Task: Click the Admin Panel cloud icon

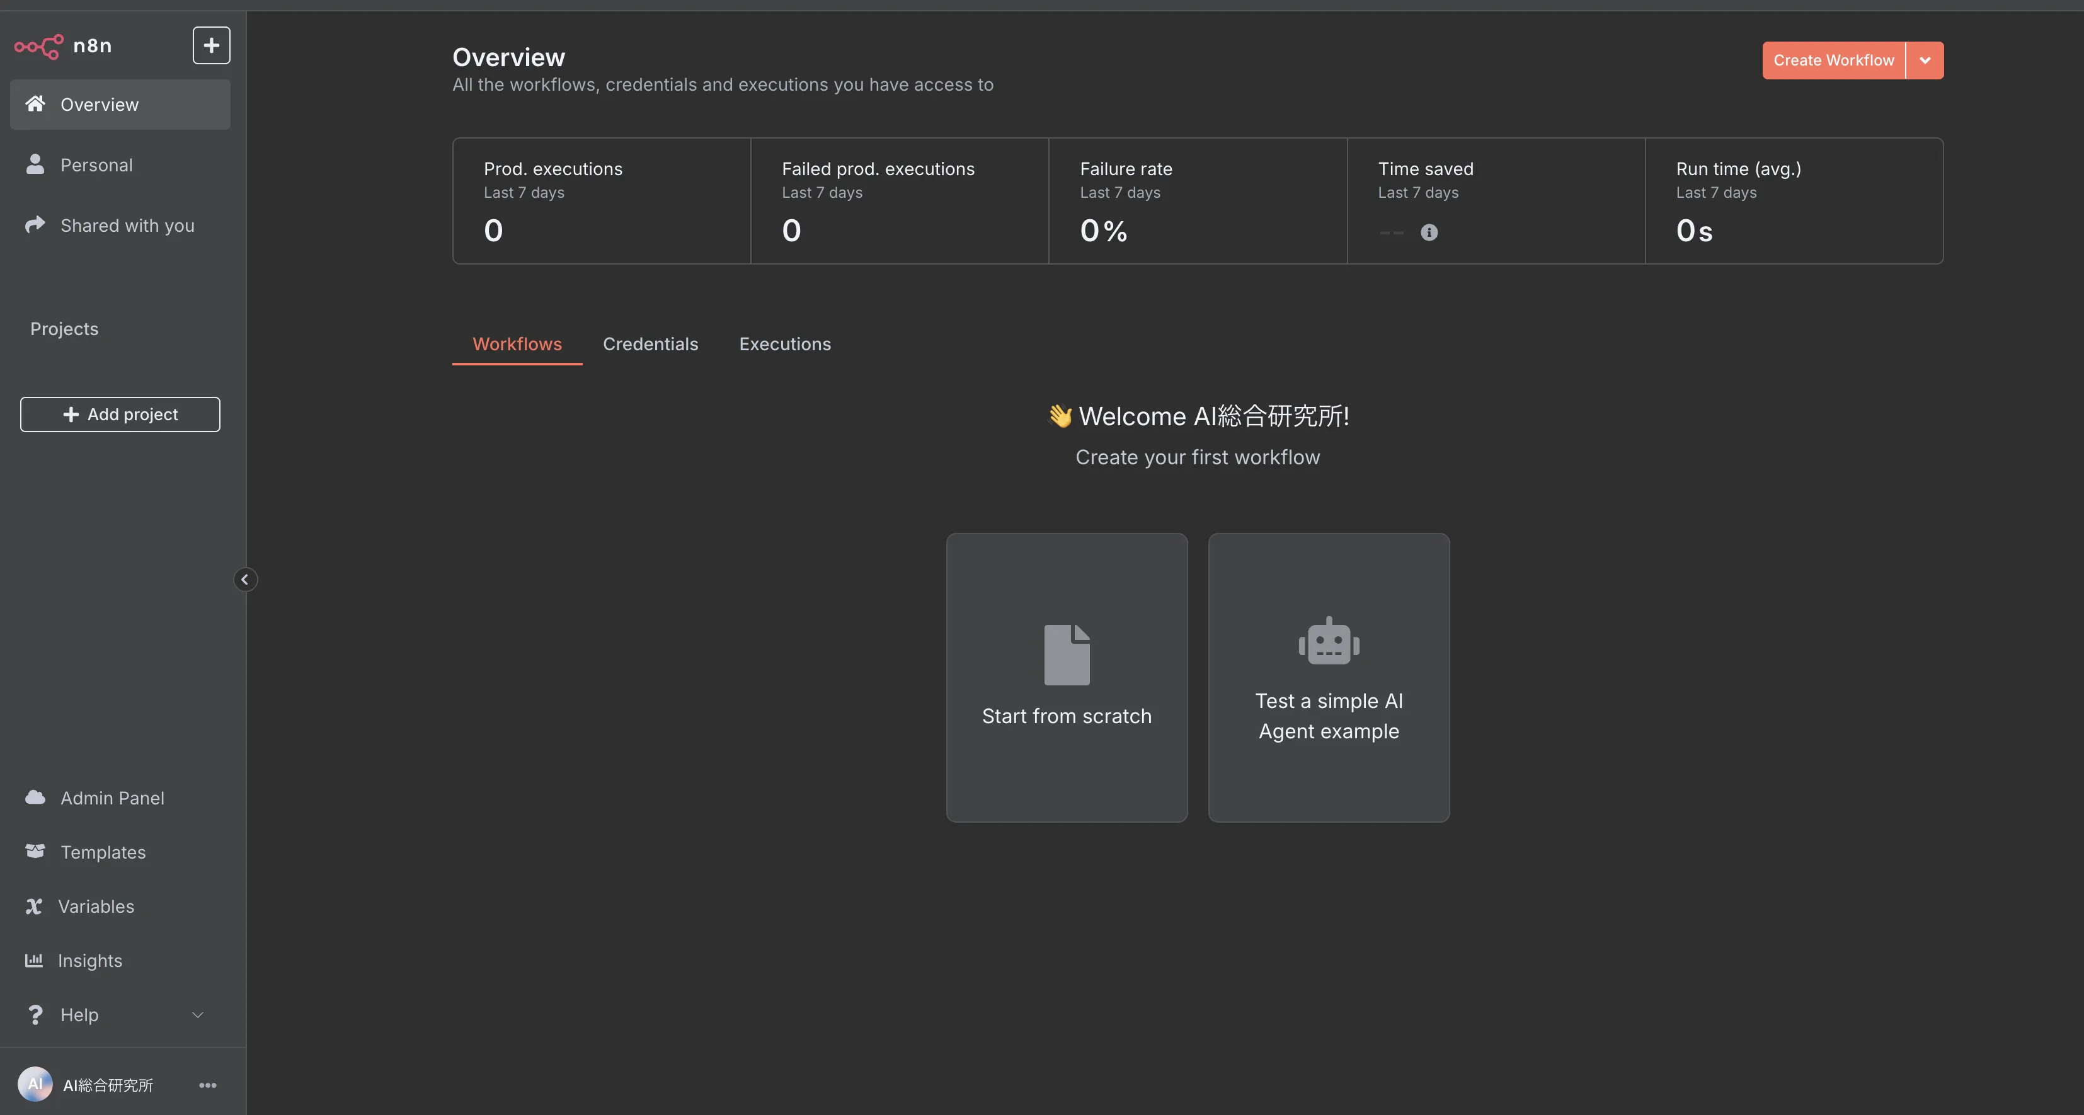Action: coord(35,797)
